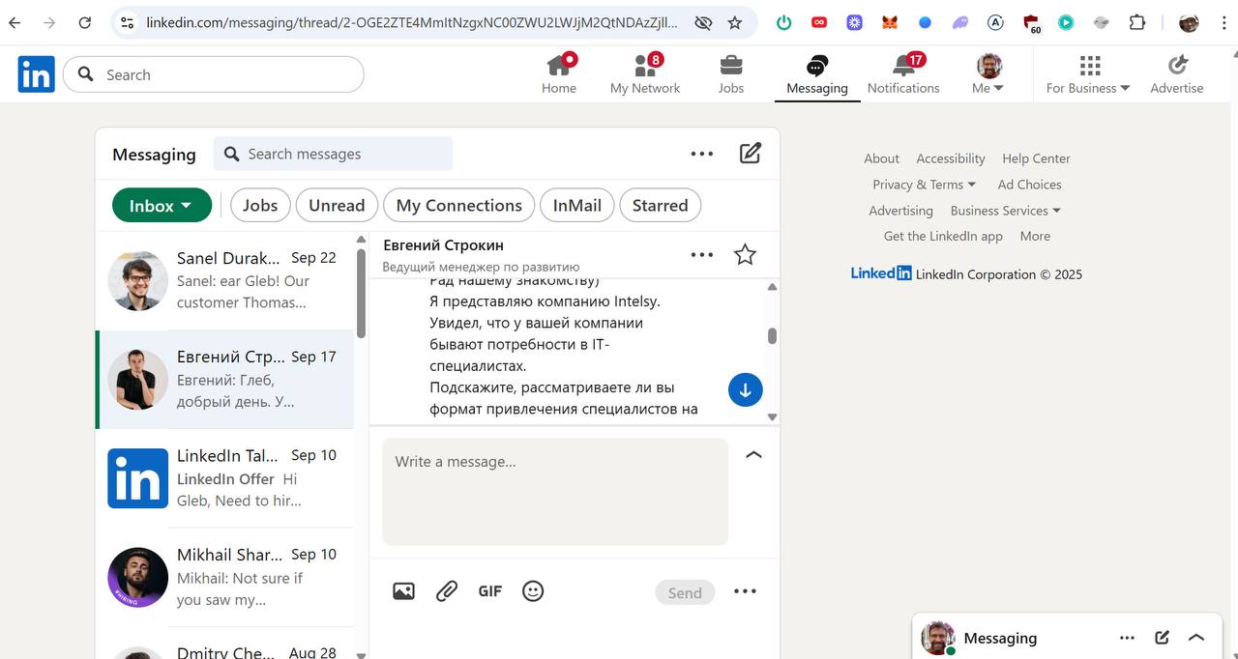
Task: Open conversation options beside Евгений Строкин
Action: tap(702, 255)
